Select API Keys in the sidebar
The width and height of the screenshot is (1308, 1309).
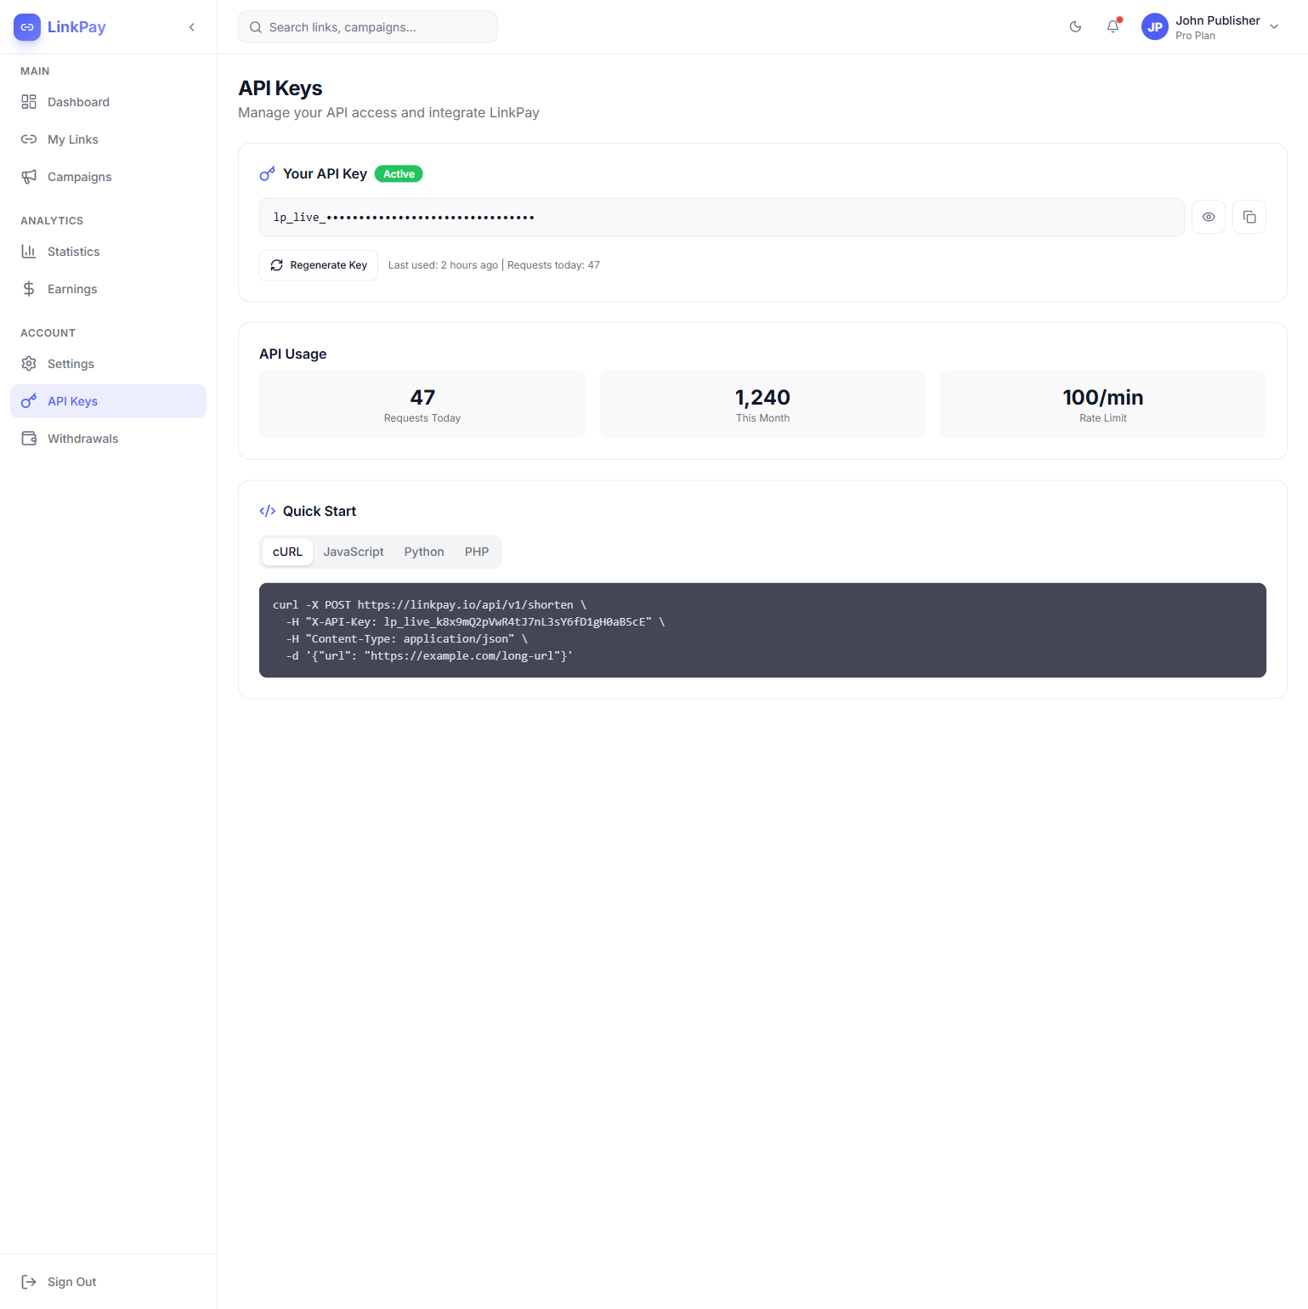pyautogui.click(x=108, y=401)
